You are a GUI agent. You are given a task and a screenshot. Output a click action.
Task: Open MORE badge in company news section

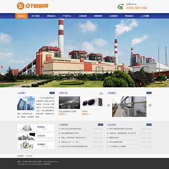[x=101, y=125]
